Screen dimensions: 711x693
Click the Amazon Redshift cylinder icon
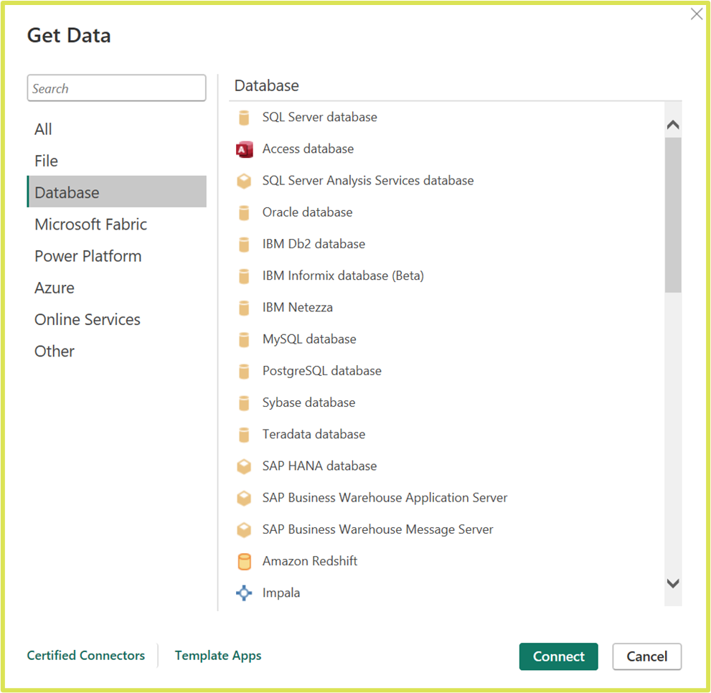tap(244, 562)
